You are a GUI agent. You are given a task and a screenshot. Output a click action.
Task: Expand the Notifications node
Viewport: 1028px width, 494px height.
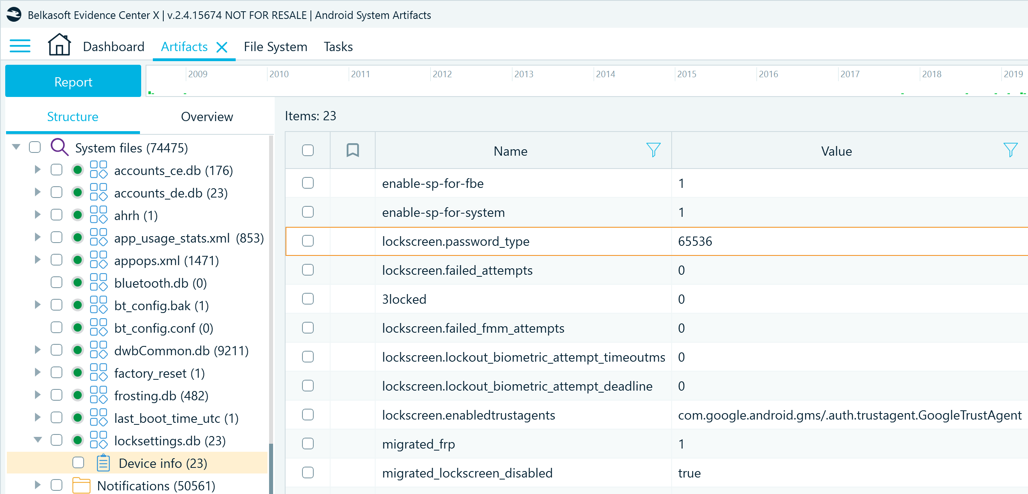pos(38,485)
